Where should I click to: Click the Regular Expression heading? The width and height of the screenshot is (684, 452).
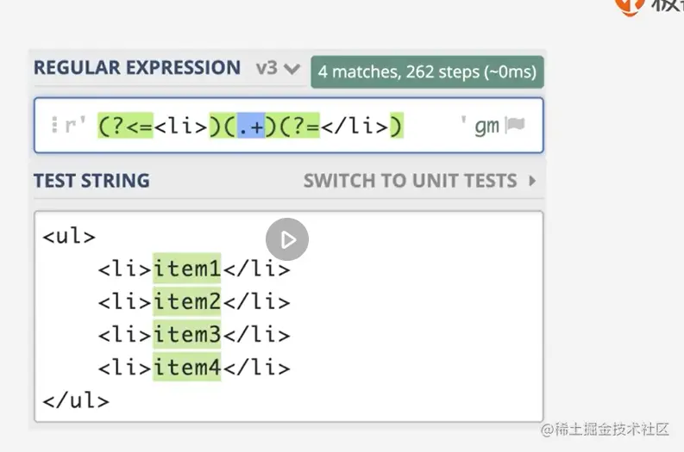tap(137, 68)
